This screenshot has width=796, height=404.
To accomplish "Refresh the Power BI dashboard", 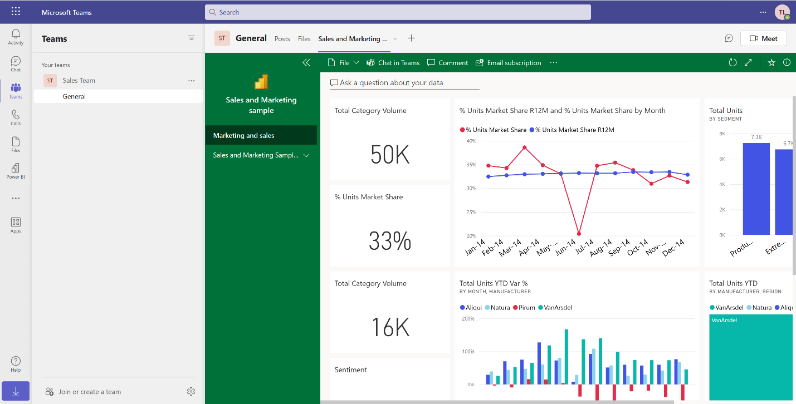I will [732, 63].
